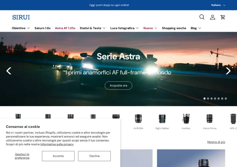Click the Serie Astra banner heading

[x=118, y=56]
